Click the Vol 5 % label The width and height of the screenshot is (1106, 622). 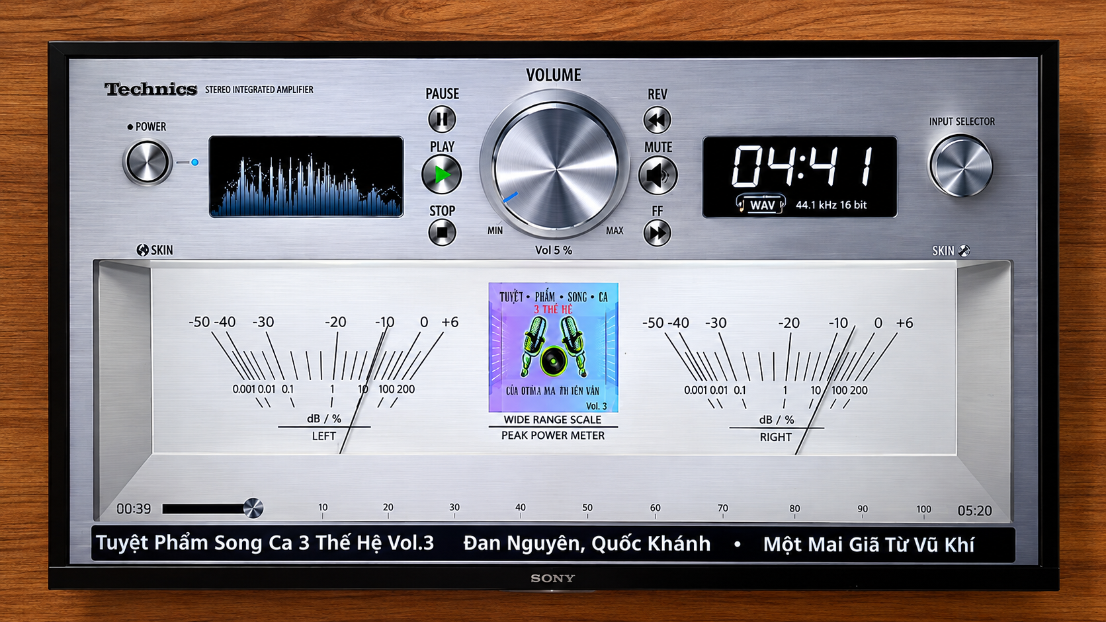click(x=553, y=251)
